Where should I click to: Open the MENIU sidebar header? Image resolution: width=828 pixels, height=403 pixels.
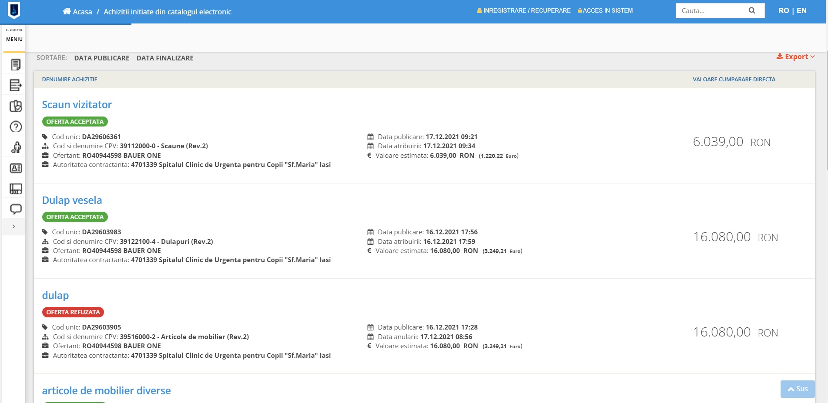pyautogui.click(x=14, y=39)
